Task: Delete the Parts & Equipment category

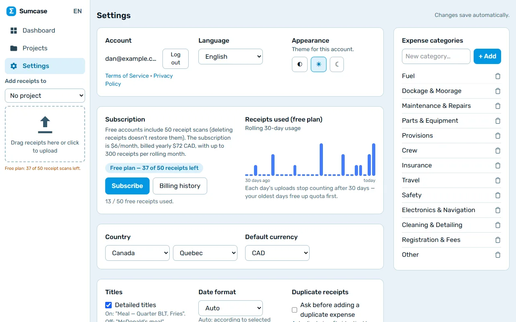Action: 498,121
